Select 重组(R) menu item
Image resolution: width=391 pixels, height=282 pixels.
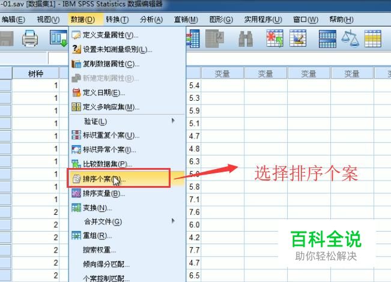127,235
